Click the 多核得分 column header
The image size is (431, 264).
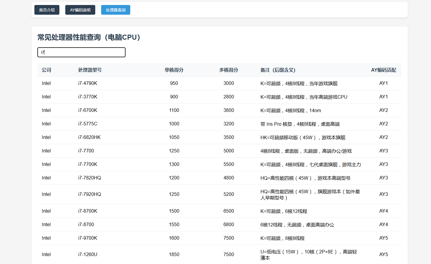[x=228, y=70]
